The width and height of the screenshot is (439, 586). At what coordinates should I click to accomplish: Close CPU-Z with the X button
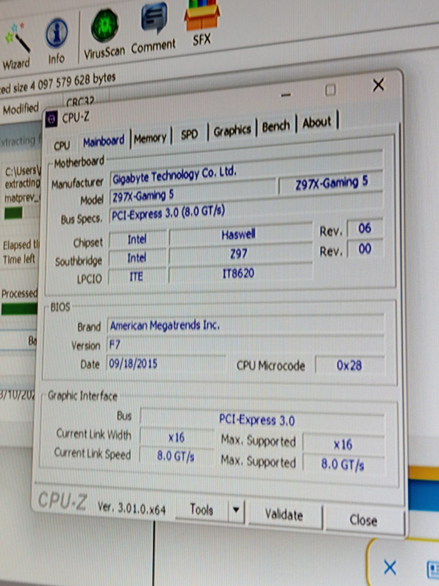pyautogui.click(x=378, y=85)
